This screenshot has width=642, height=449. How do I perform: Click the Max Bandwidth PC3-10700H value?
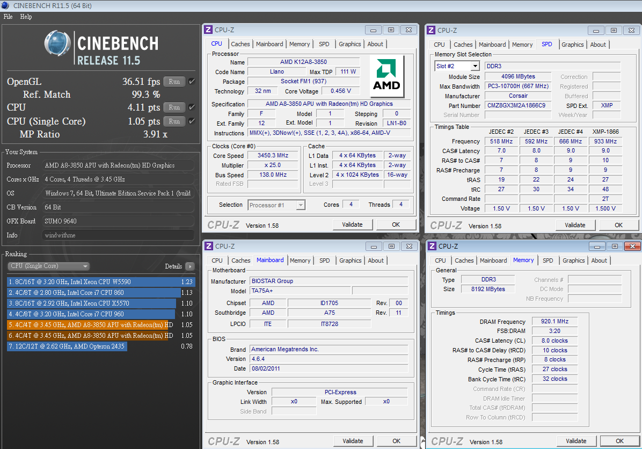coord(518,86)
